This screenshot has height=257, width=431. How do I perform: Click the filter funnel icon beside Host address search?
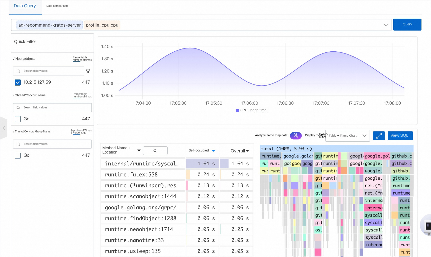tap(88, 71)
